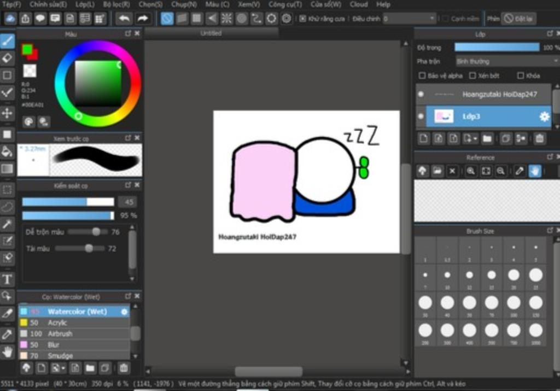Click the Lớp3 layer thumbnail

pyautogui.click(x=444, y=116)
